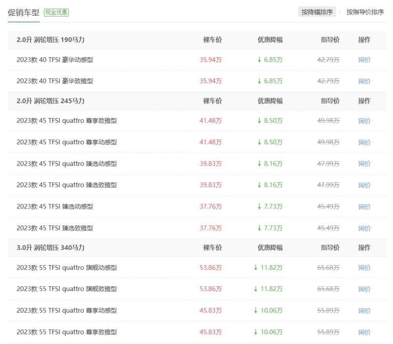This screenshot has width=393, height=344.
Task: Open model 2023款 55 TFSI quattro 尊享动感型
Action: [67, 310]
